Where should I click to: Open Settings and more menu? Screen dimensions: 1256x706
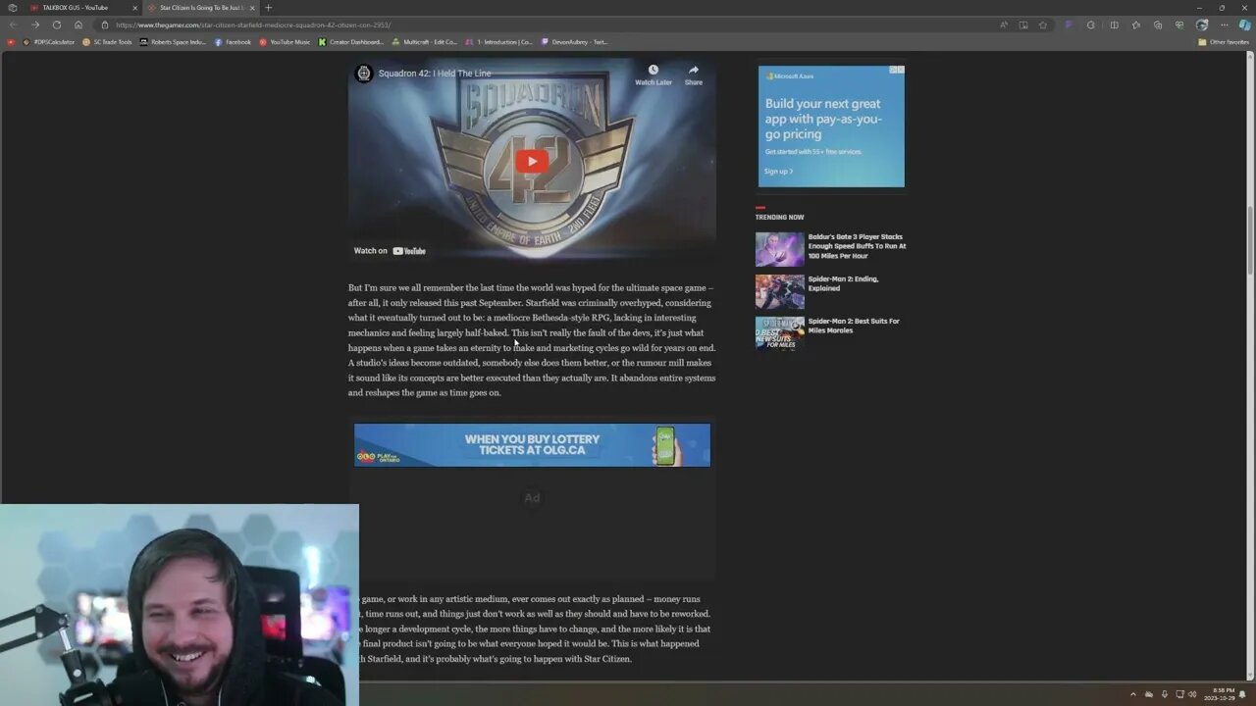[1224, 25]
